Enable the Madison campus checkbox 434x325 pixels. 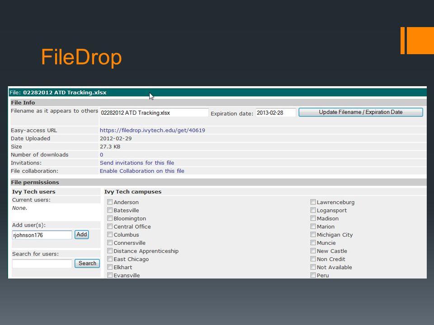[313, 218]
